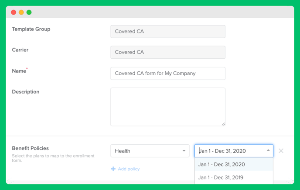Click the plus icon beside Add policy

pyautogui.click(x=113, y=169)
